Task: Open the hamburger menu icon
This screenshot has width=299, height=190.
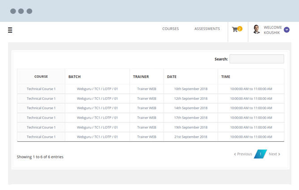Action: click(10, 30)
